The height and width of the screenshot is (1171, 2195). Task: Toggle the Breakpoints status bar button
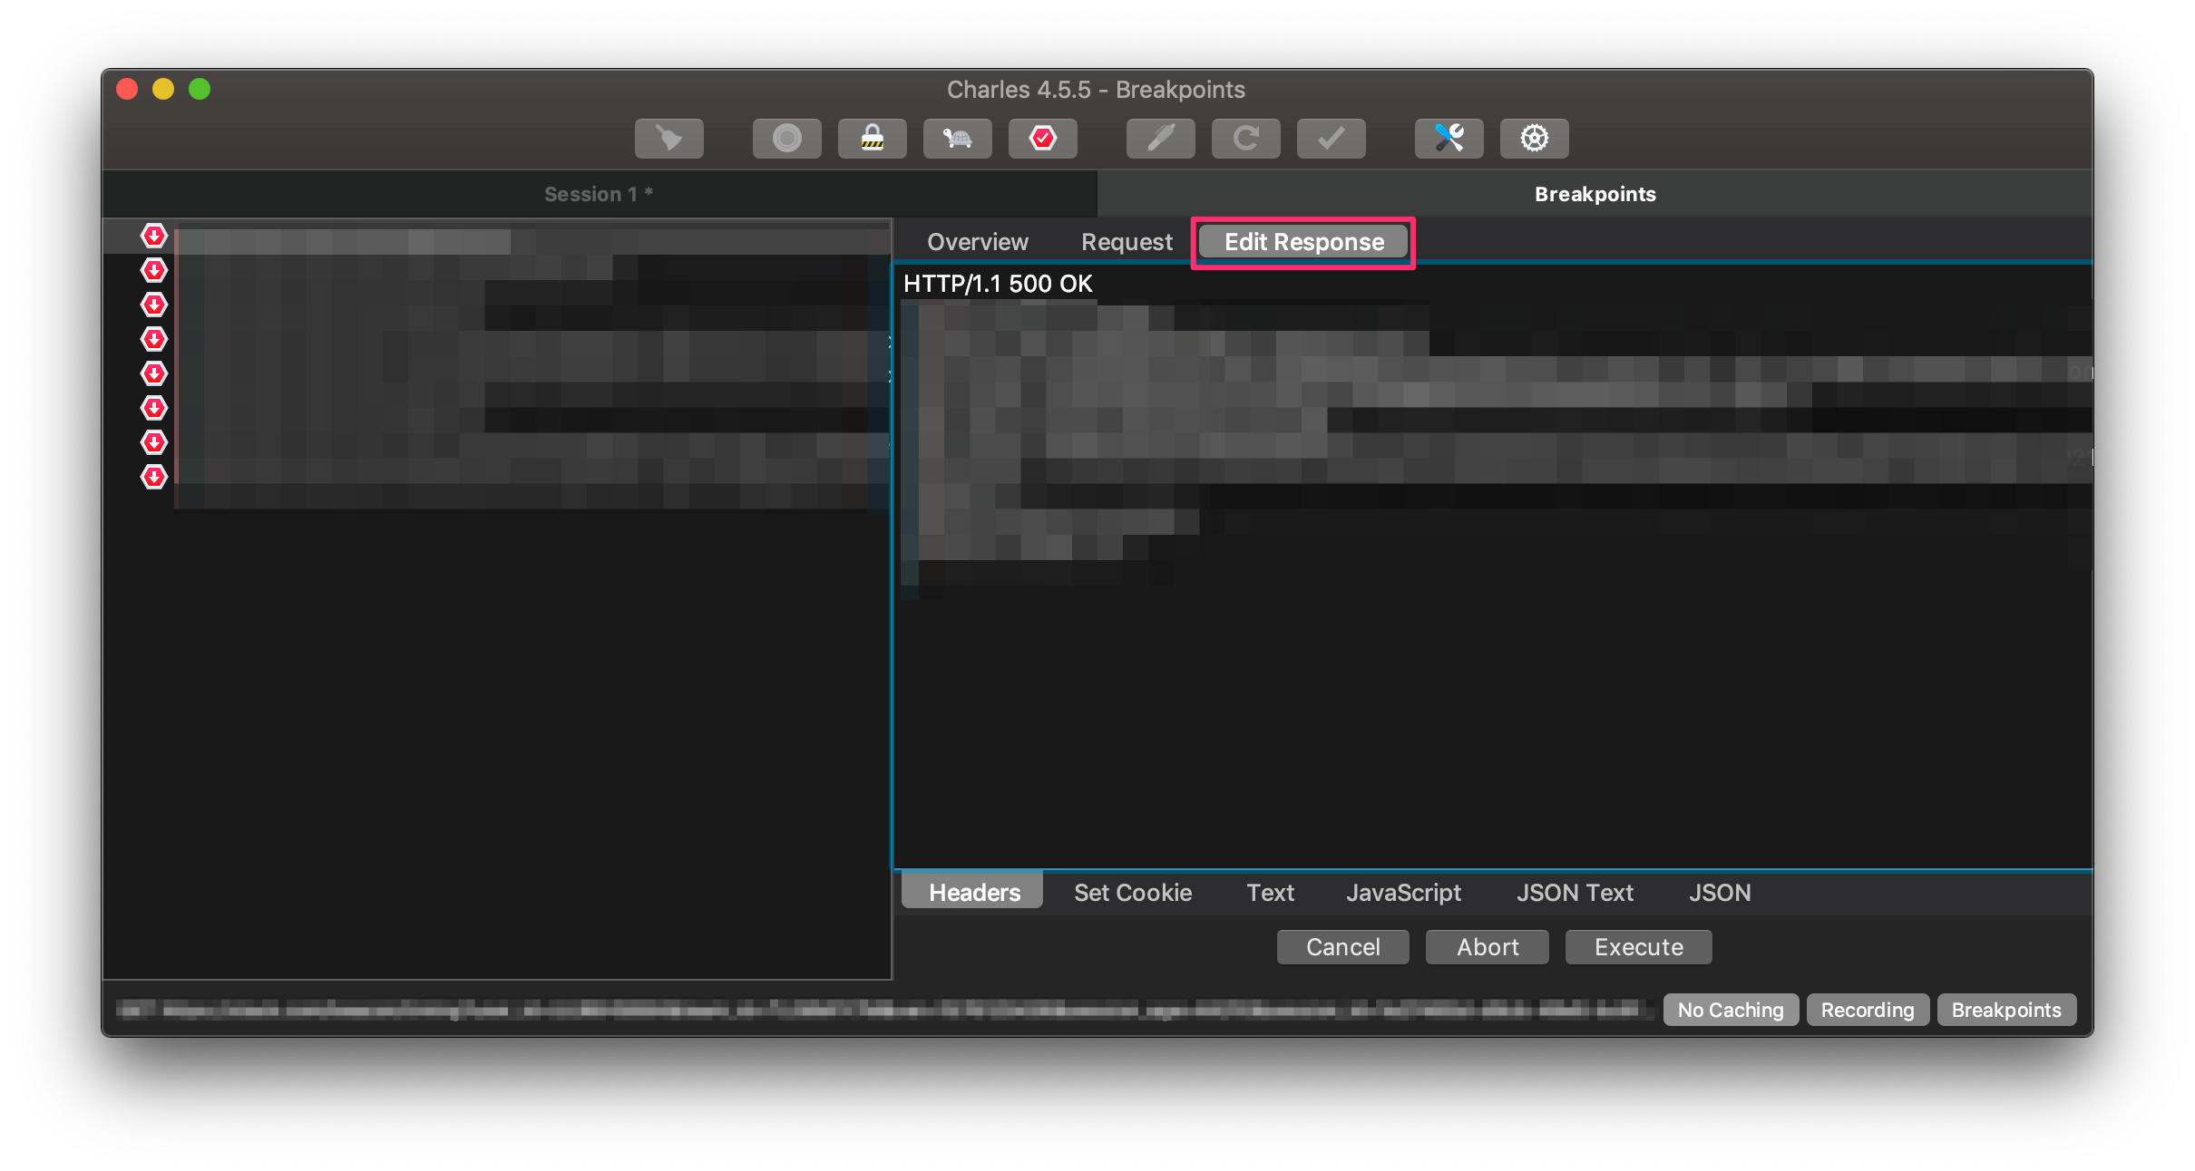pos(2006,1010)
